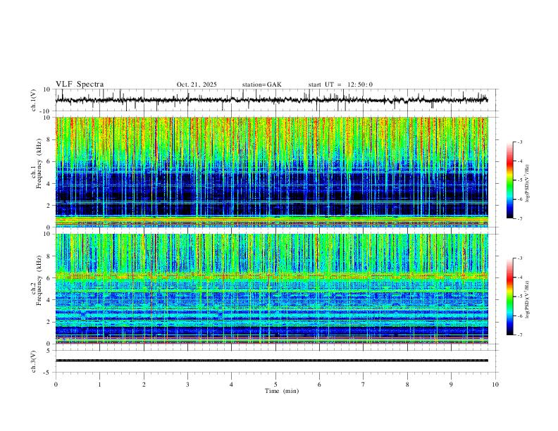Click the "start UT = 12:50:0" header text

pos(340,85)
